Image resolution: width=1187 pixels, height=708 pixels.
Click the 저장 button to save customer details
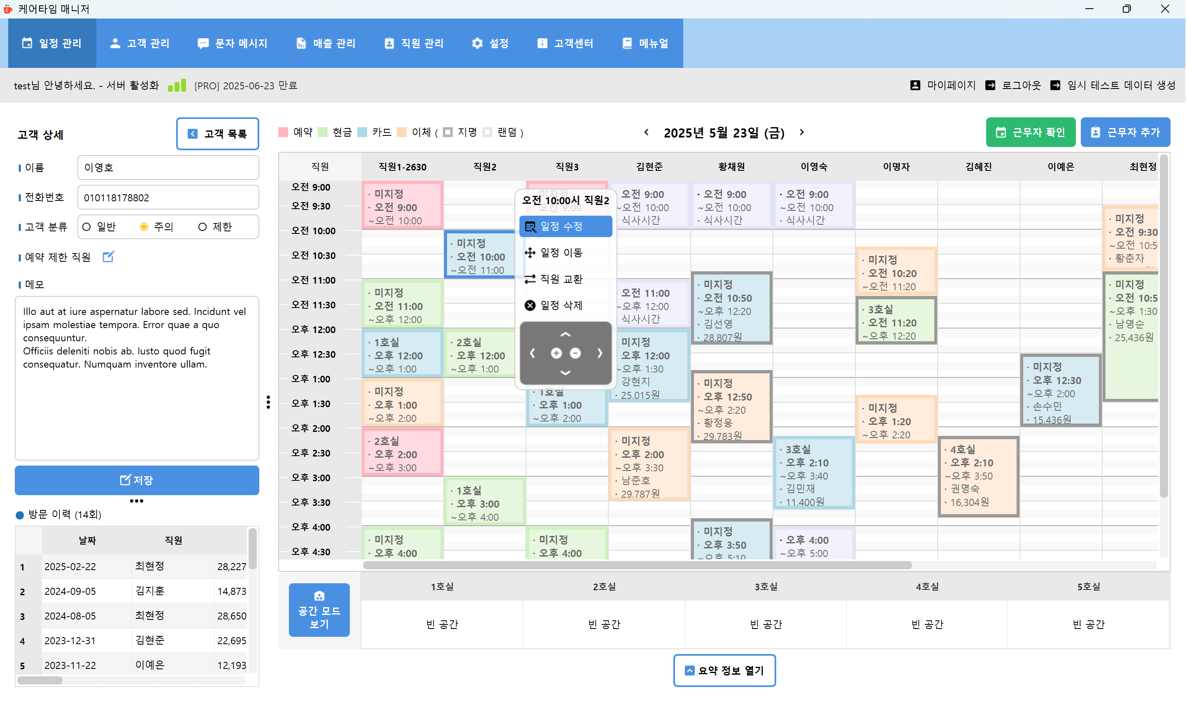click(136, 480)
